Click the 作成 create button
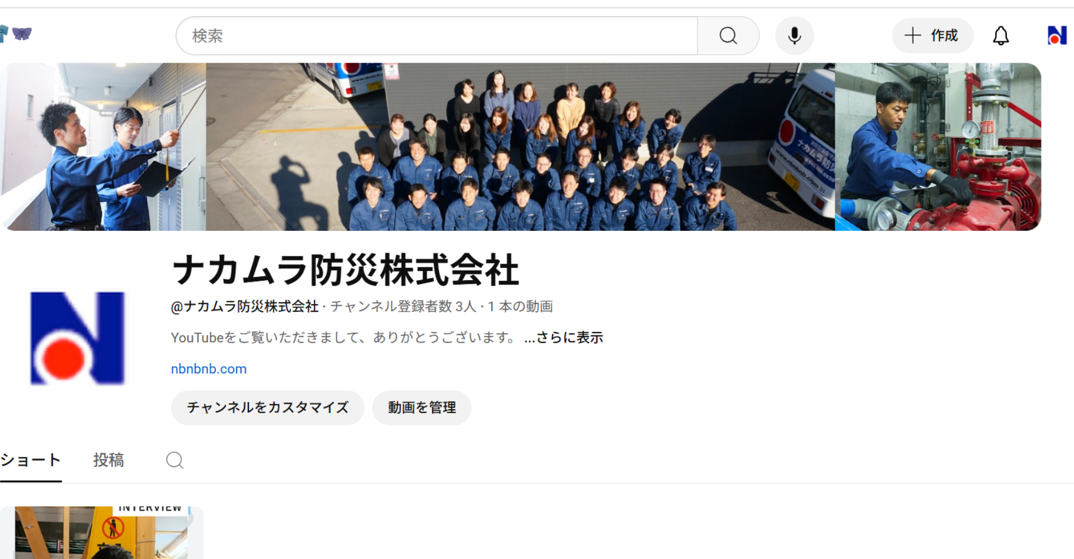The height and width of the screenshot is (559, 1074). (x=932, y=36)
